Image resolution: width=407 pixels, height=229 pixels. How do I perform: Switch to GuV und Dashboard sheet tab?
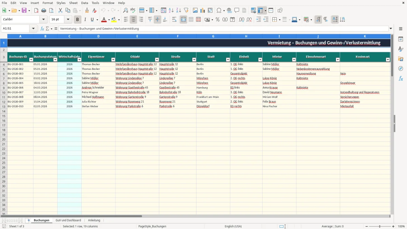click(x=68, y=220)
